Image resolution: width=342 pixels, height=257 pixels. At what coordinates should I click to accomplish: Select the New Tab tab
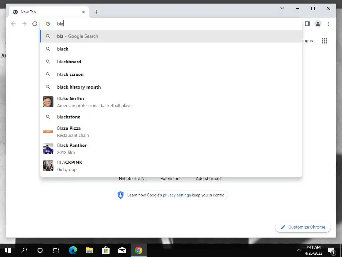click(x=49, y=12)
